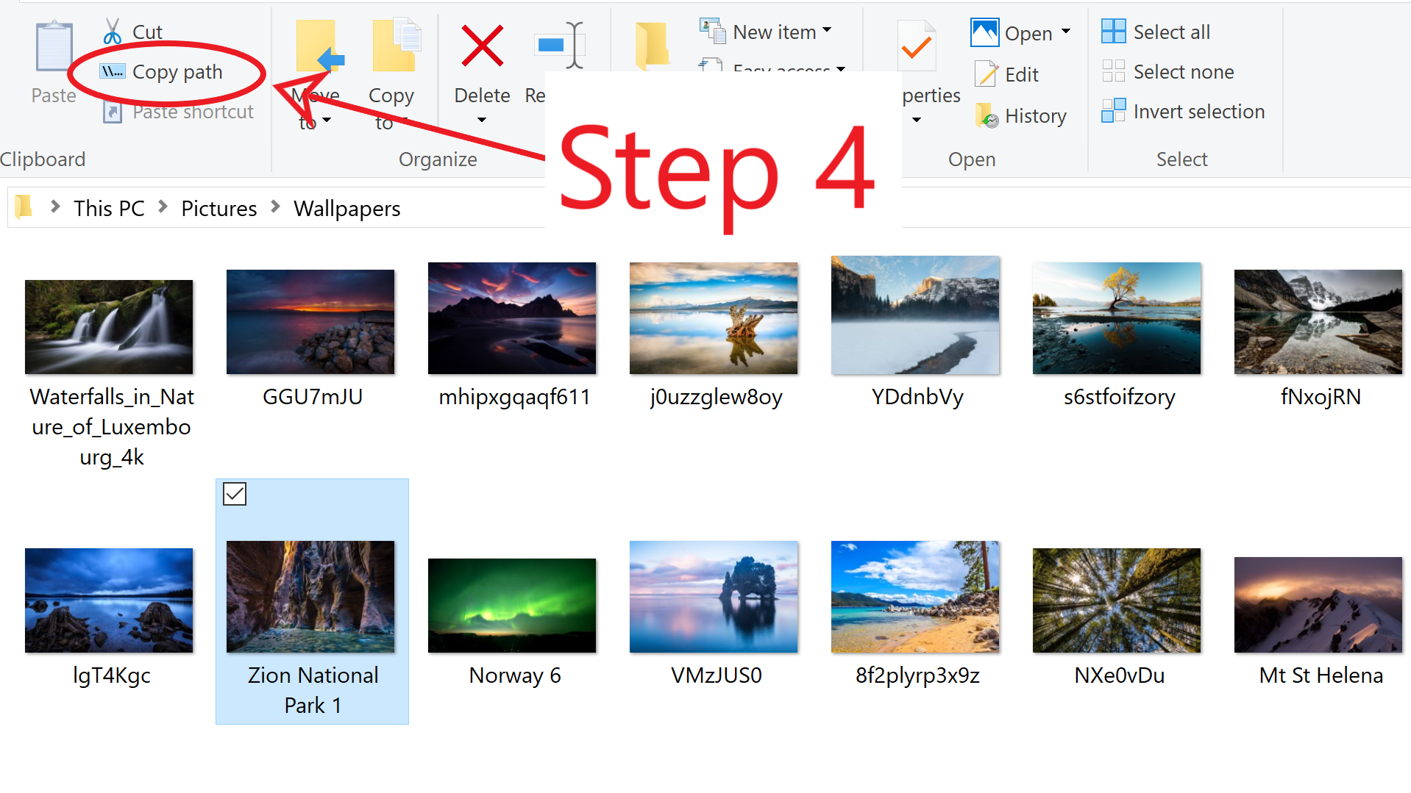Click the NXe0vDu file name

pyautogui.click(x=1120, y=675)
